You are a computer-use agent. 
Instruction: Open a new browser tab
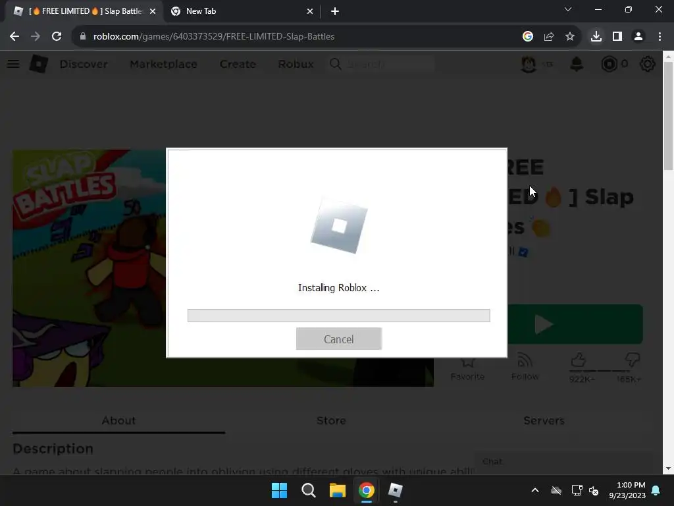(x=335, y=12)
